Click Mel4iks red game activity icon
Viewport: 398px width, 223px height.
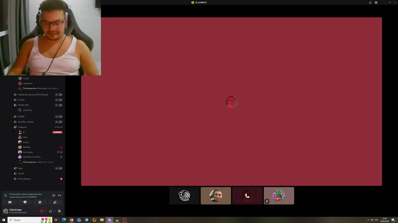(61, 147)
